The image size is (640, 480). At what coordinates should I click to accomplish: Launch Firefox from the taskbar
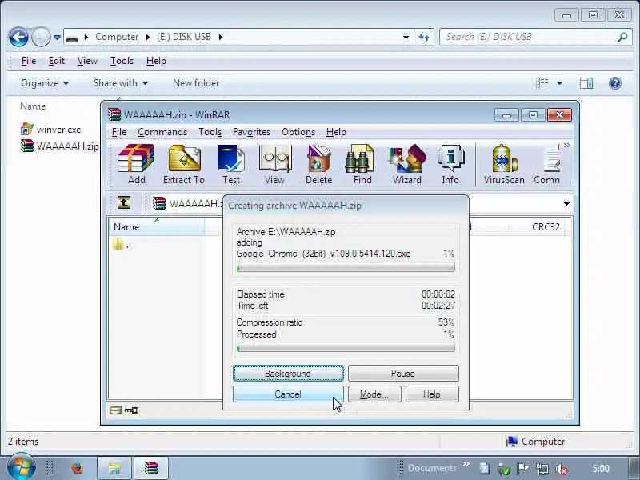coord(77,468)
